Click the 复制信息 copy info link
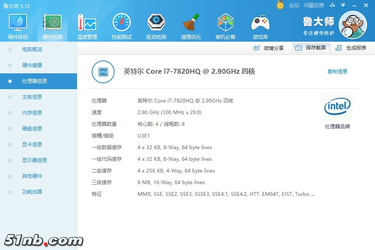The image size is (375, 250). [337, 72]
